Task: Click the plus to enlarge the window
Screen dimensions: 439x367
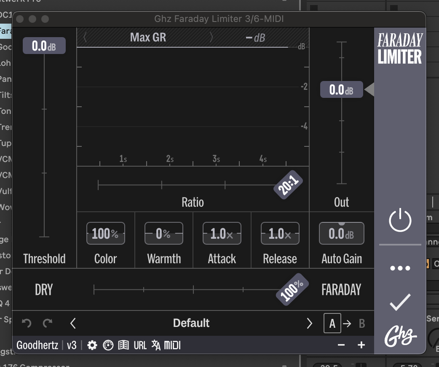Action: coord(361,345)
